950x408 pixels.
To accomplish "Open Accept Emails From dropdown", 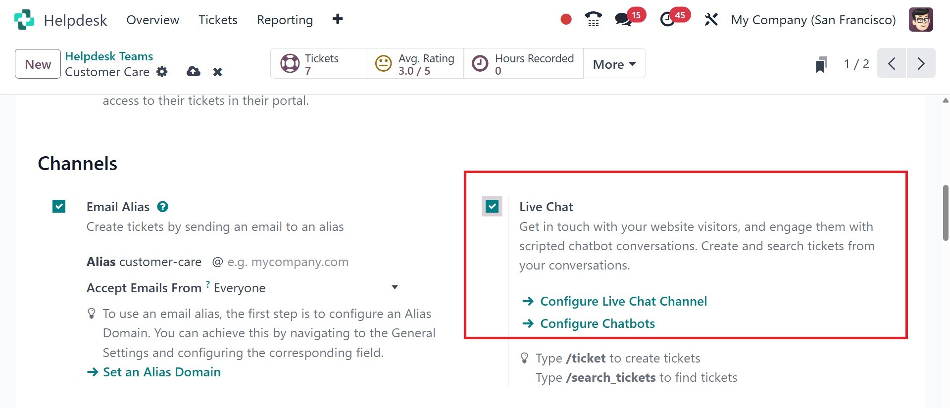I will [x=305, y=288].
